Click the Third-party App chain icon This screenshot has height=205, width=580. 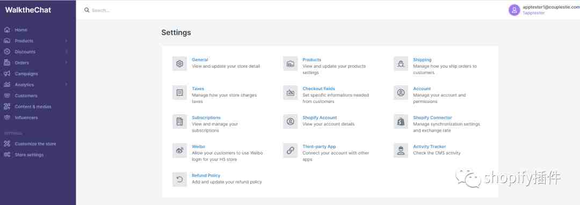(291, 150)
